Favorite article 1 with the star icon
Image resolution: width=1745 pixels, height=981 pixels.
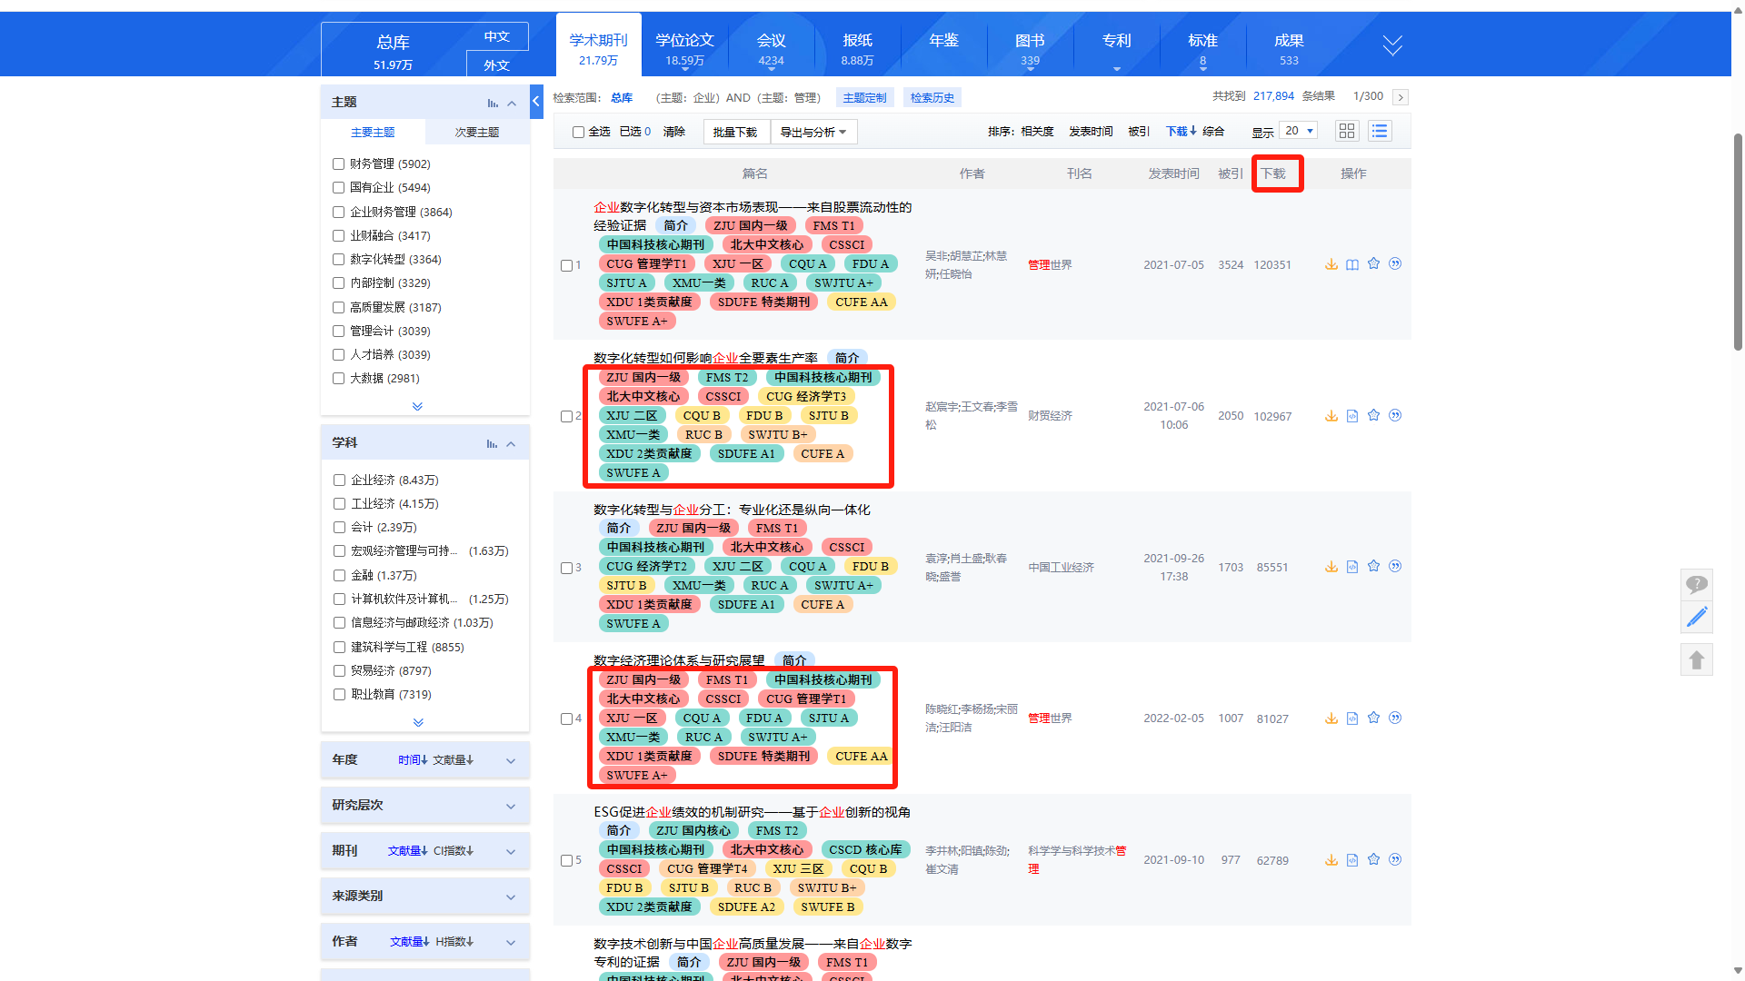(x=1373, y=263)
